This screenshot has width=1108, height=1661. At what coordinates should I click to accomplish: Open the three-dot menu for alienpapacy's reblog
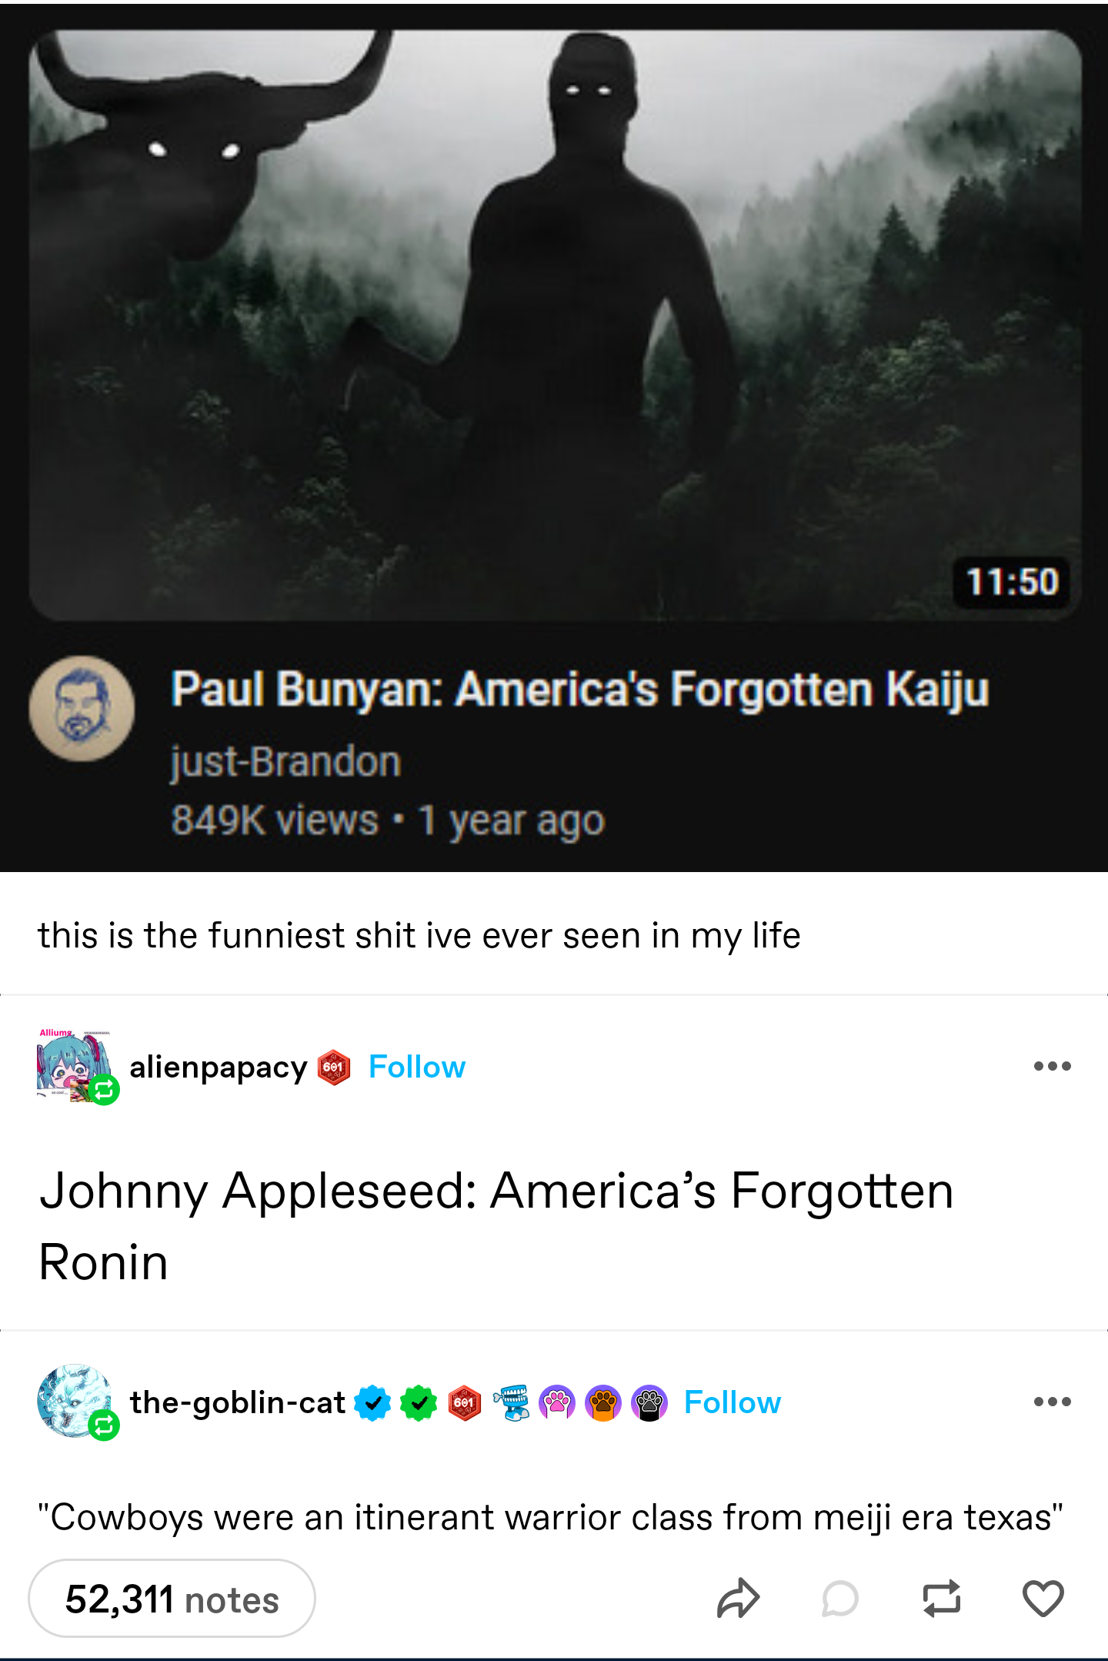tap(1053, 1066)
